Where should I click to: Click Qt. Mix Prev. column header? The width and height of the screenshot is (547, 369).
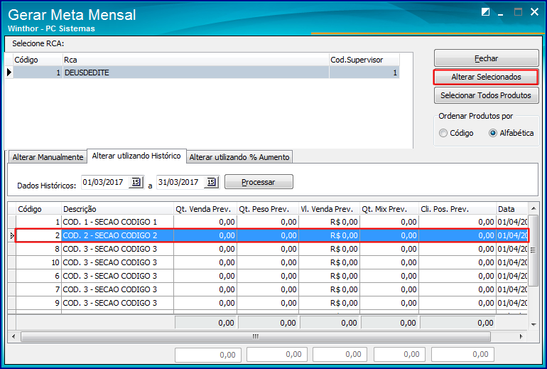click(x=389, y=209)
